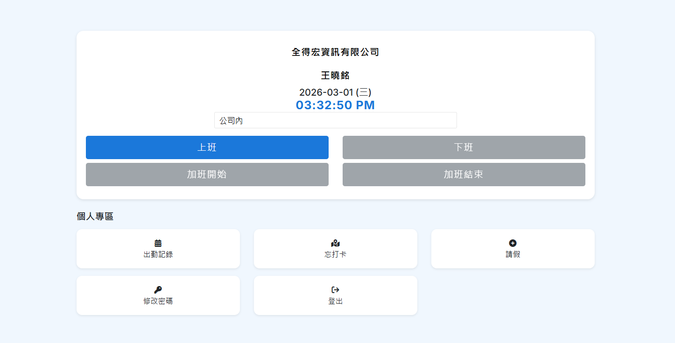
Task: Click the logout arrow icon above 登出
Action: pyautogui.click(x=335, y=289)
